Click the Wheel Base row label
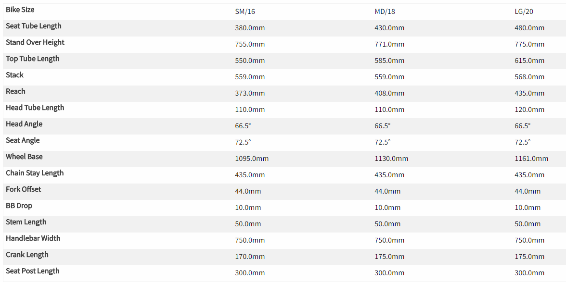Screen dimensions: 566x282 [x=24, y=157]
